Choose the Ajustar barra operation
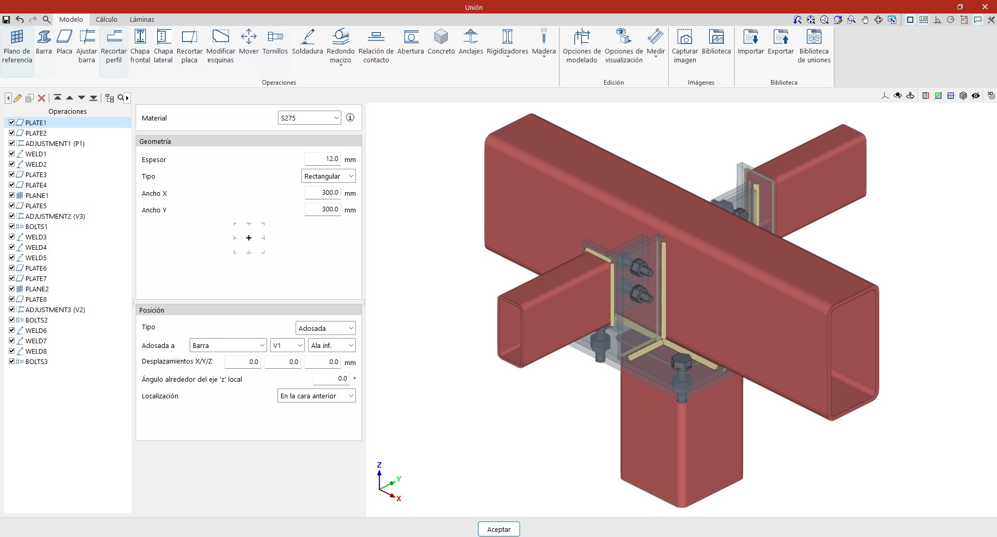The image size is (997, 537). [87, 47]
